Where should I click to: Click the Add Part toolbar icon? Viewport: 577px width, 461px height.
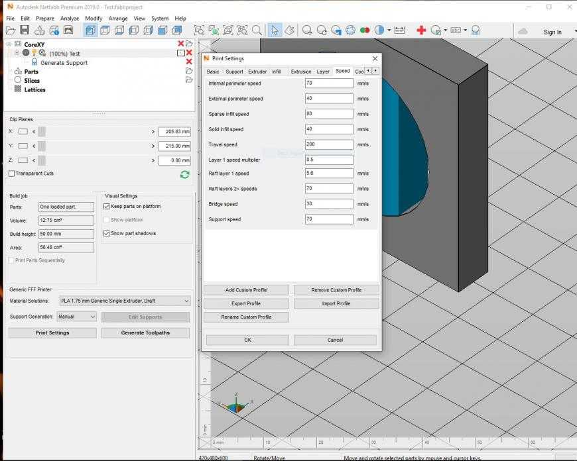click(x=39, y=30)
